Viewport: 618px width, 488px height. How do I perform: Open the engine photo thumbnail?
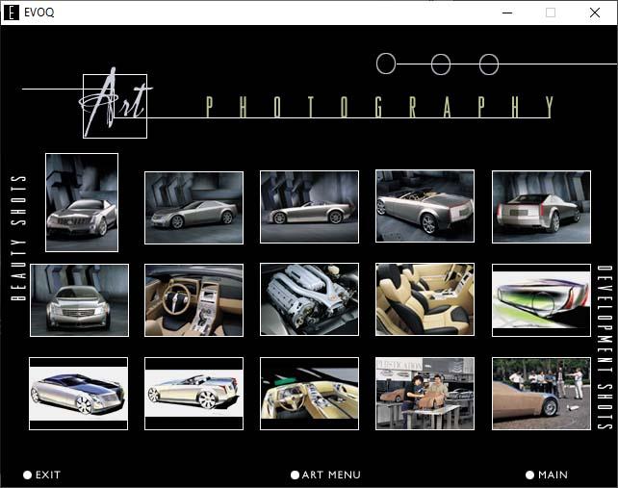tap(309, 299)
